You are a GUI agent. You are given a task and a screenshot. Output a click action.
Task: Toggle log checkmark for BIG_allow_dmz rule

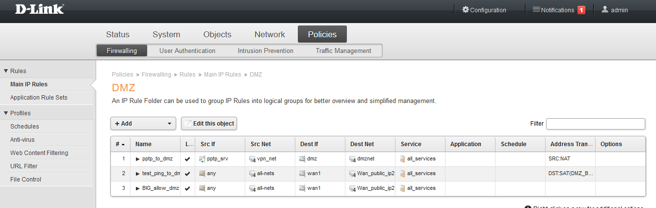187,188
